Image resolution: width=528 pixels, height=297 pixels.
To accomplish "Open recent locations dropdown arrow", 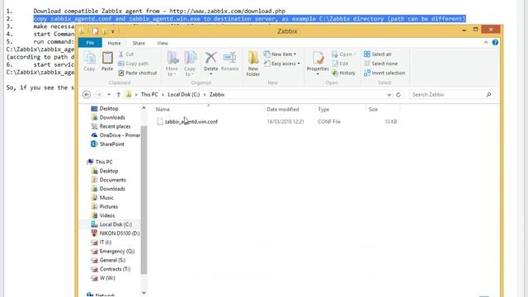I will tap(109, 95).
